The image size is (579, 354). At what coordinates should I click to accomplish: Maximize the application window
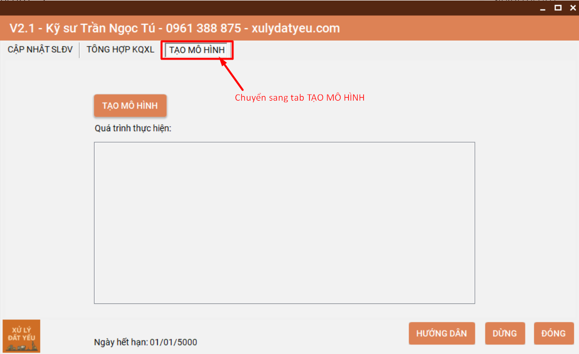tap(557, 8)
